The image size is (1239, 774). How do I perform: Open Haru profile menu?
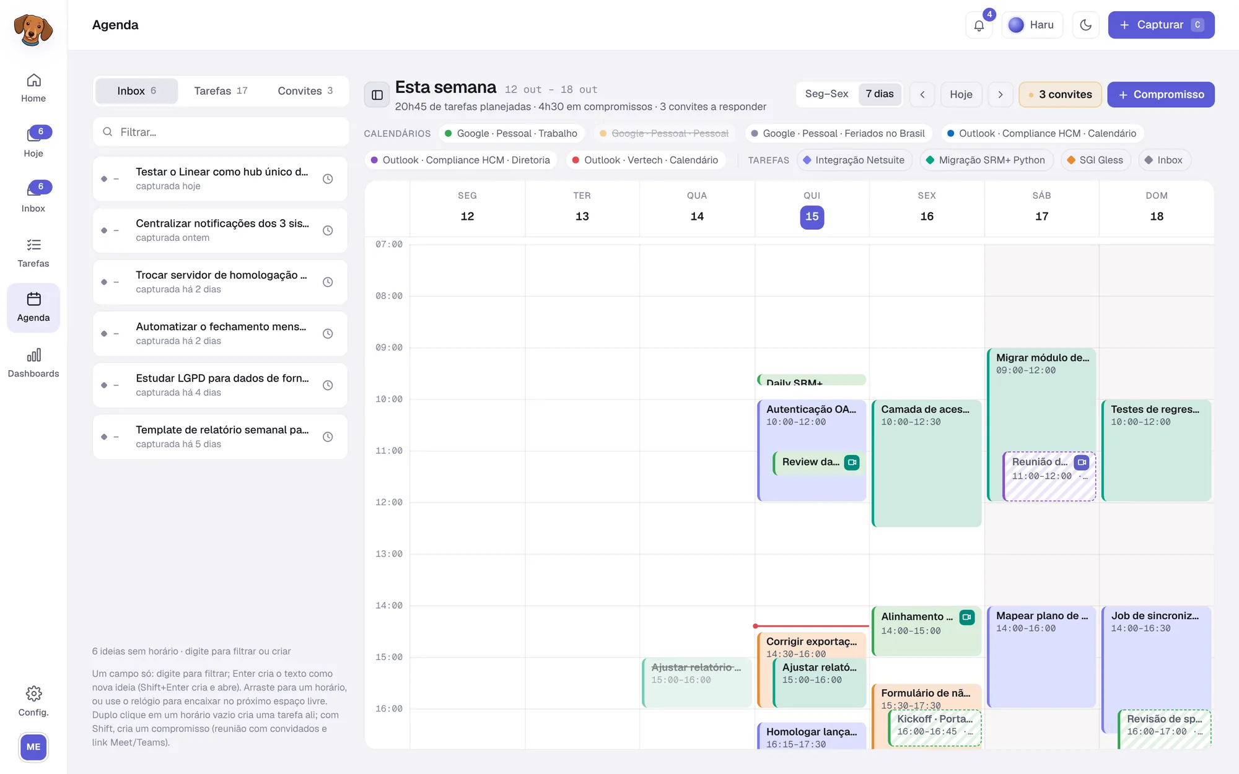(1031, 25)
